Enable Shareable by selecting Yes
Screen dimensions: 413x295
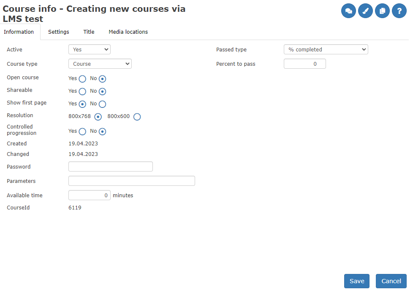(x=82, y=91)
